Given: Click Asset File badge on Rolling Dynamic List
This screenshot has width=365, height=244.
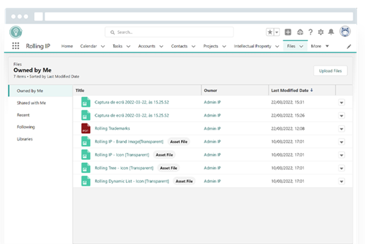Looking at the screenshot, I should tap(184, 181).
